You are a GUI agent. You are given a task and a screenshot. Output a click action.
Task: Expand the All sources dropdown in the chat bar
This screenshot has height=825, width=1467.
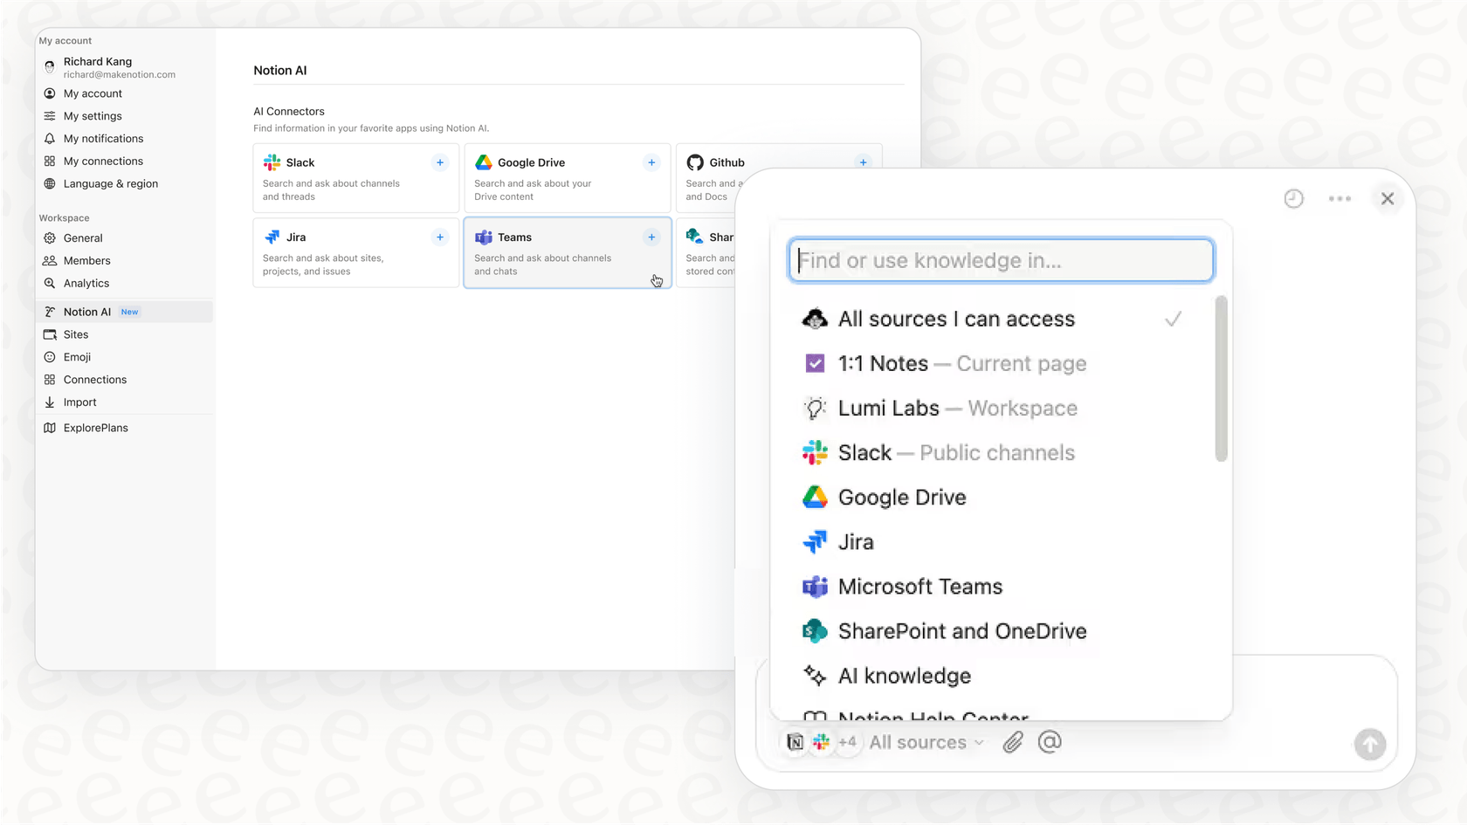tap(926, 742)
